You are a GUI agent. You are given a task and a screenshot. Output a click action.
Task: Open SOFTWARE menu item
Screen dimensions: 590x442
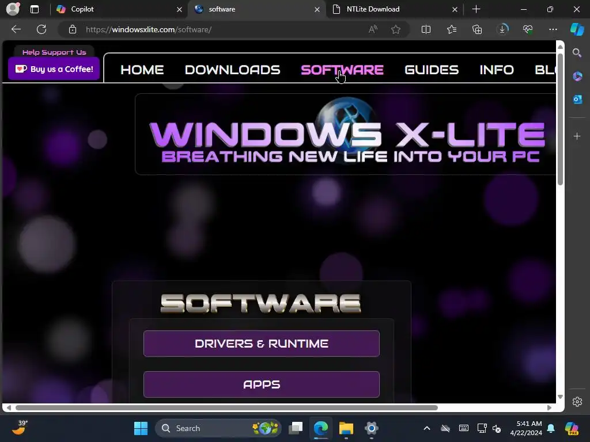342,70
